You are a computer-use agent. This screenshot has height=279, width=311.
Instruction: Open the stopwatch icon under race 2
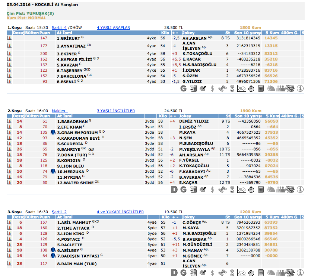click(251, 189)
